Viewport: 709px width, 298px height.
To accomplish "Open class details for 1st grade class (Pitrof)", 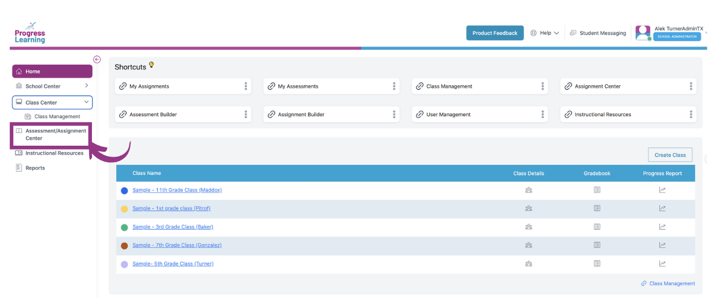I will pos(528,208).
